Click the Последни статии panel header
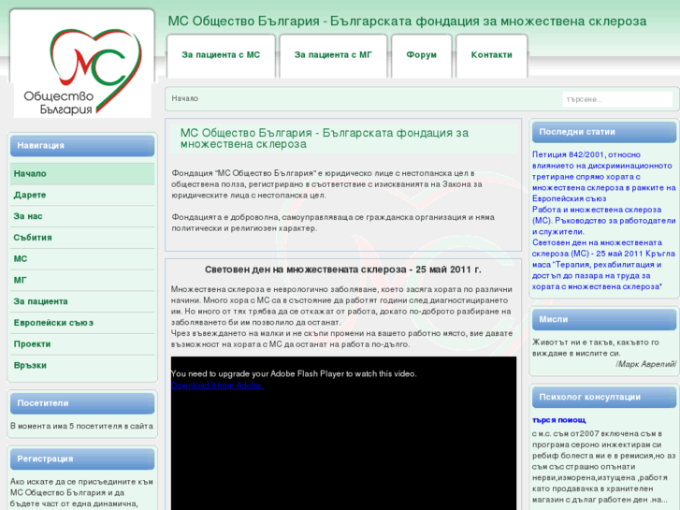This screenshot has height=510, width=680. pyautogui.click(x=604, y=132)
